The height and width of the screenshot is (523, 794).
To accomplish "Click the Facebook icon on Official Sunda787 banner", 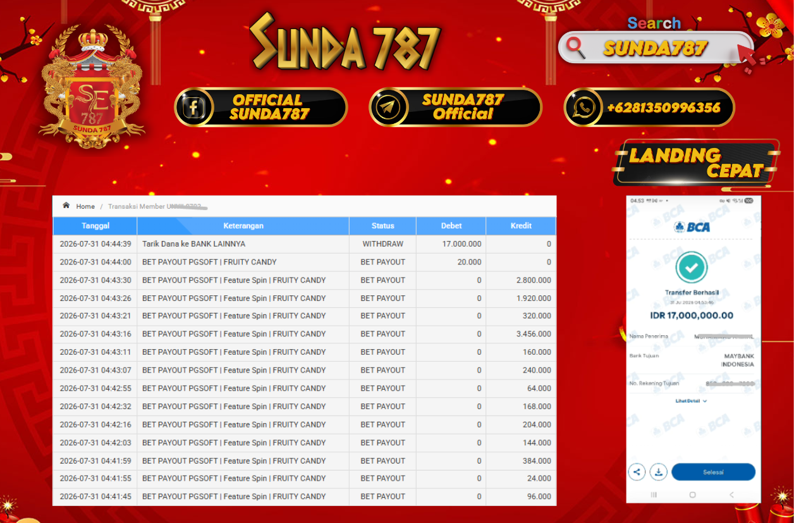I will pos(195,107).
